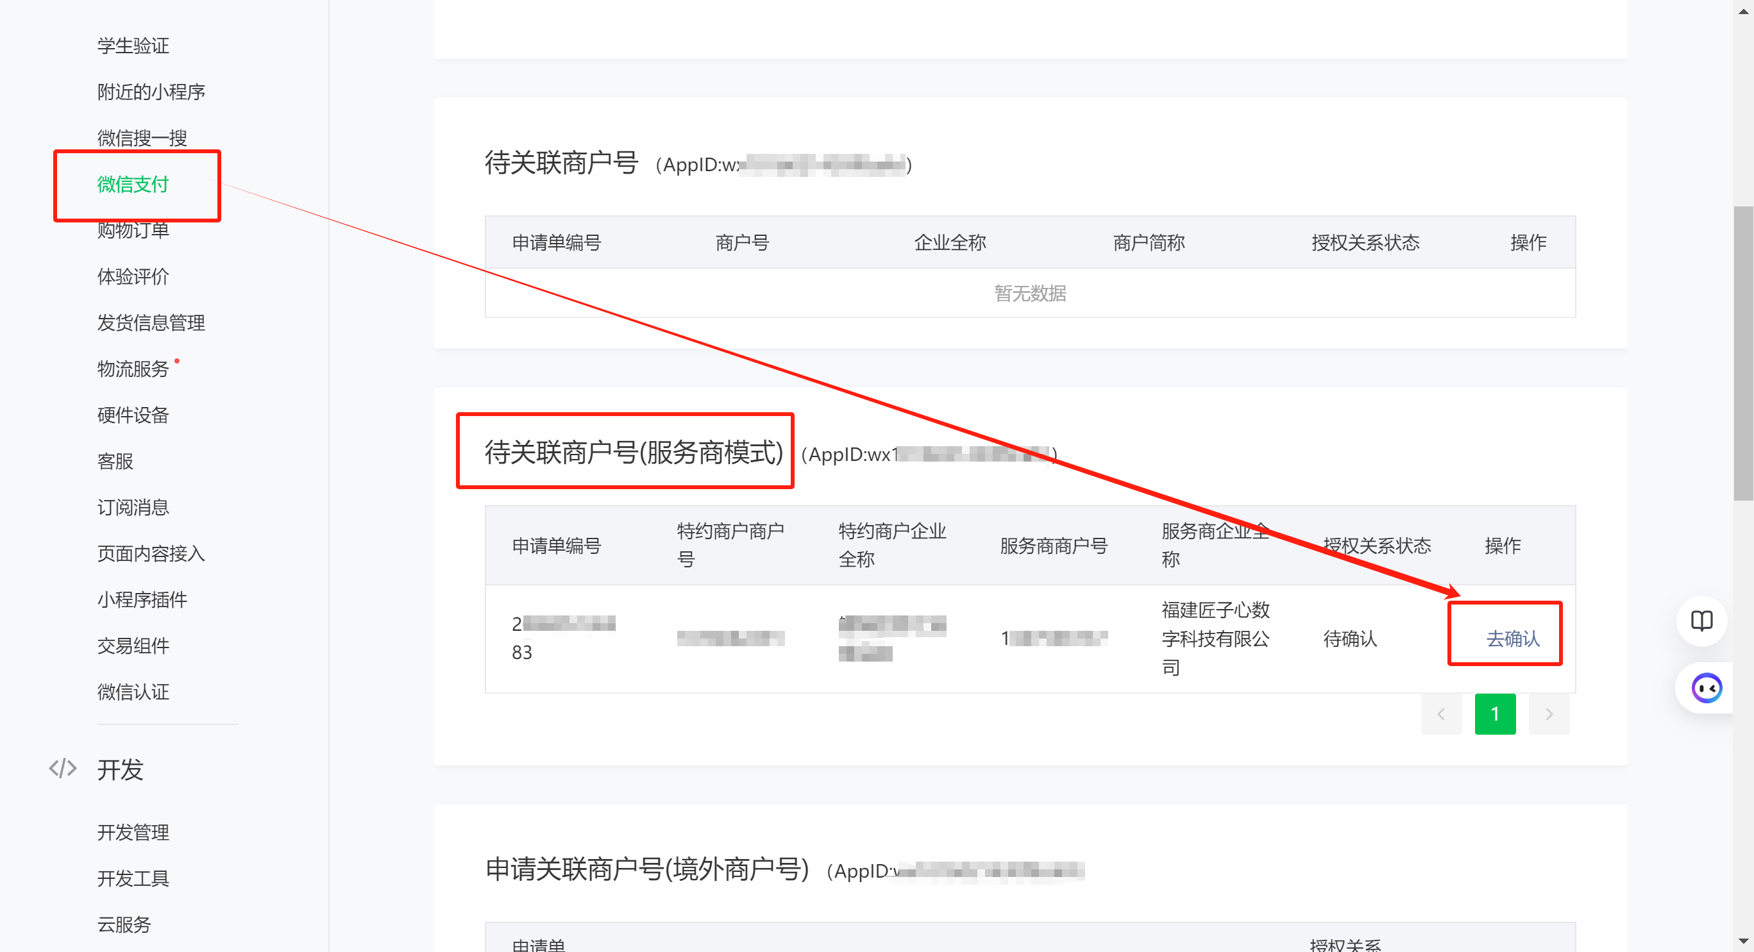Go to 订阅消息 menu entry
Viewport: 1754px width, 952px height.
pyautogui.click(x=133, y=507)
